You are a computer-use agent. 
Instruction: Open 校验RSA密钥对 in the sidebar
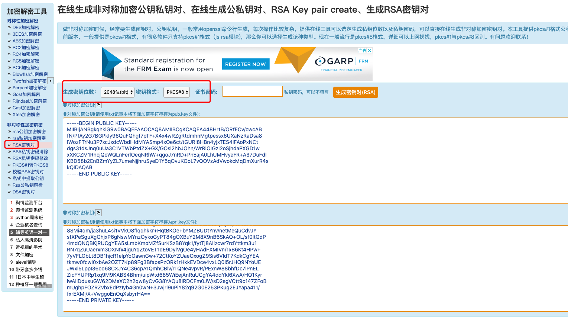point(28,172)
